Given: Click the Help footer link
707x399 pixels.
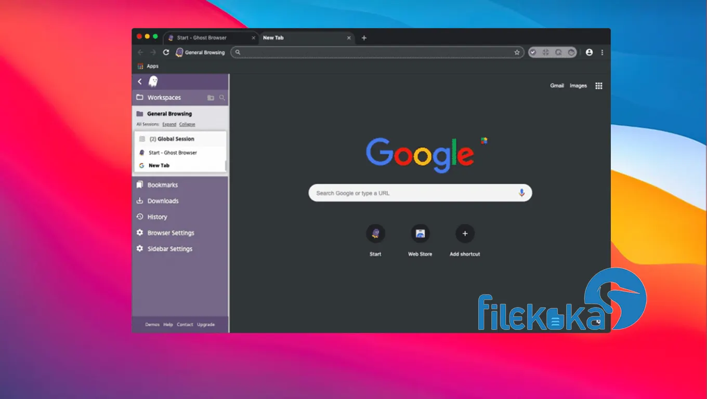Looking at the screenshot, I should (168, 325).
